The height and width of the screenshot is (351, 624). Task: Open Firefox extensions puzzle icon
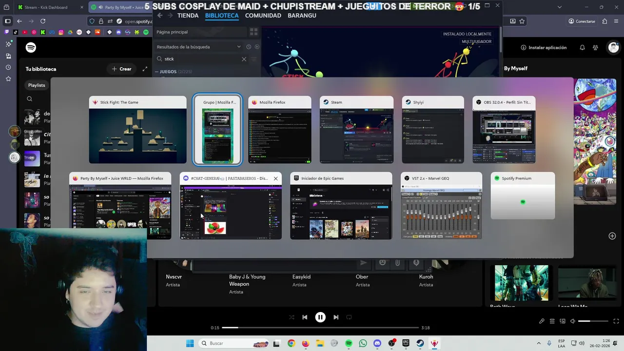point(604,21)
